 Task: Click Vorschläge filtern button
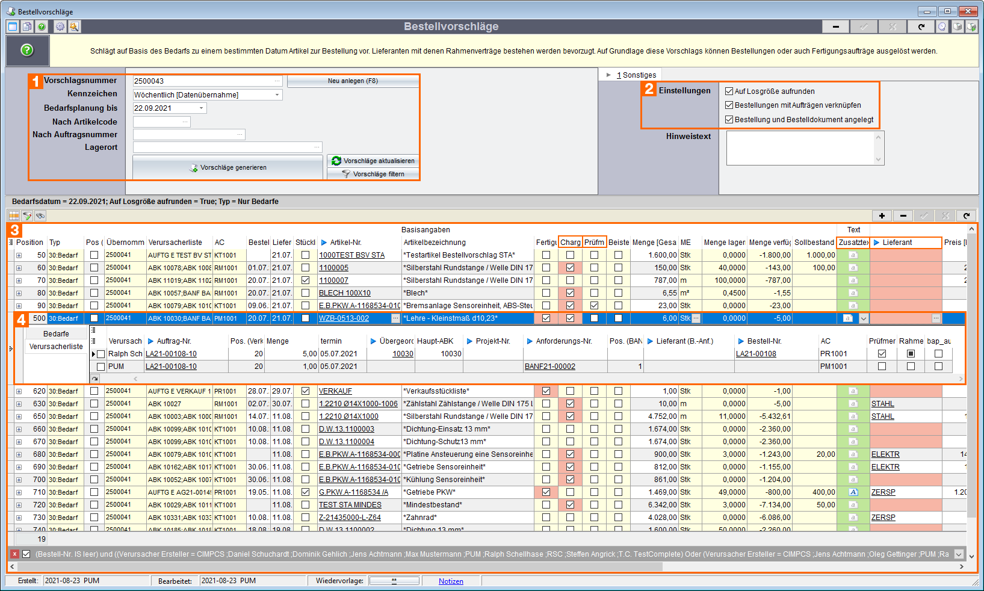click(x=373, y=174)
